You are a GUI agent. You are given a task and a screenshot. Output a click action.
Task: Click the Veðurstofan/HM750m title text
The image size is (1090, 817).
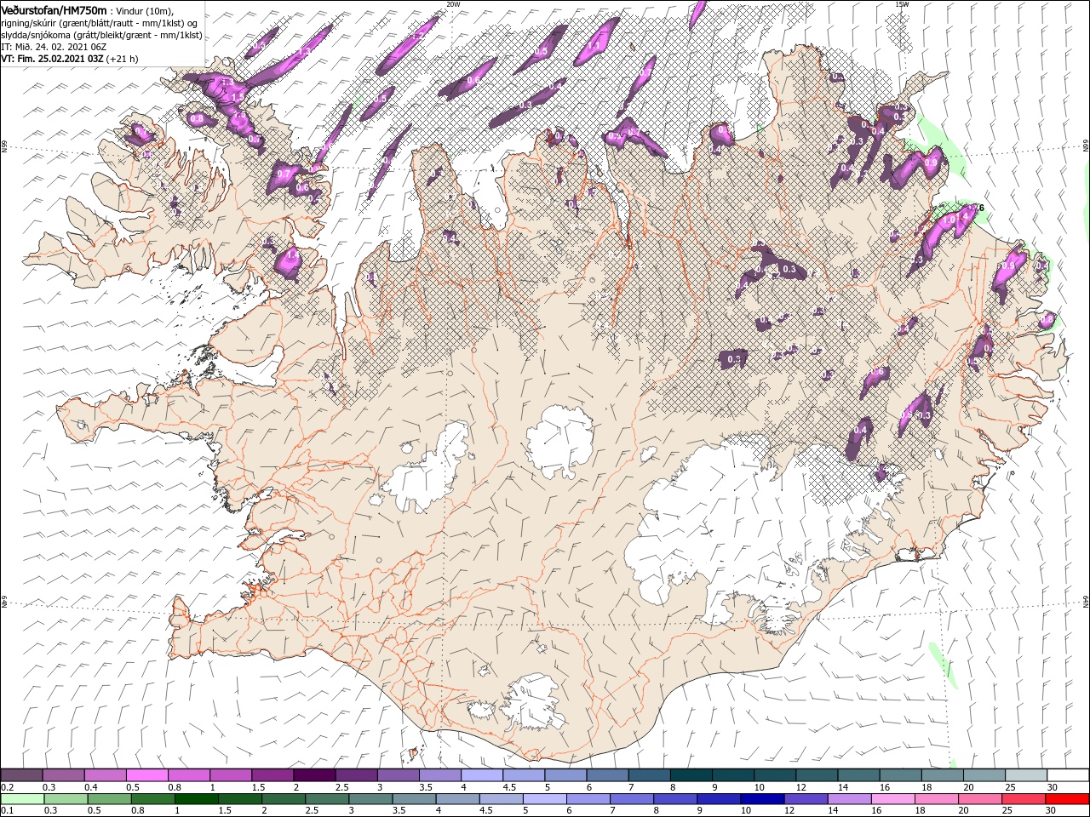pos(54,10)
